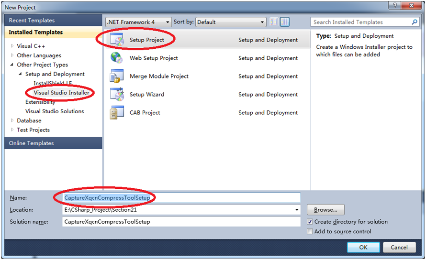Open the Sort by Default dropdown
The height and width of the screenshot is (260, 426).
[231, 22]
